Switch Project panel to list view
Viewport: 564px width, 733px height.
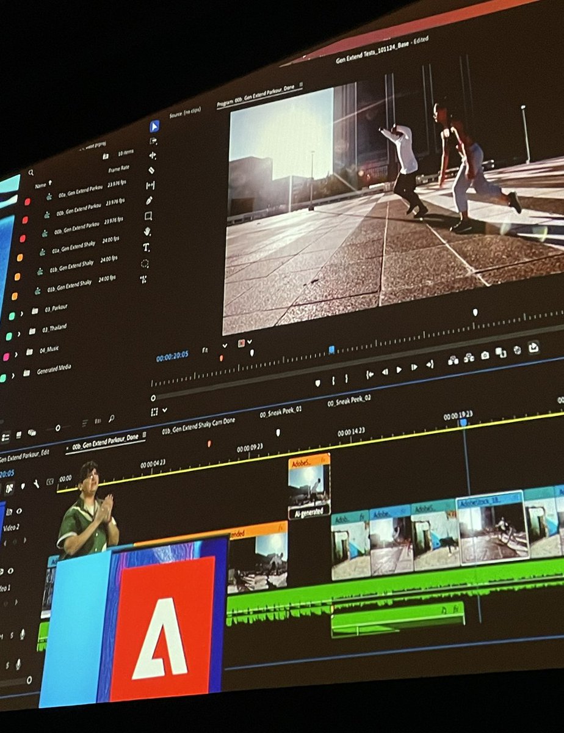[x=5, y=437]
